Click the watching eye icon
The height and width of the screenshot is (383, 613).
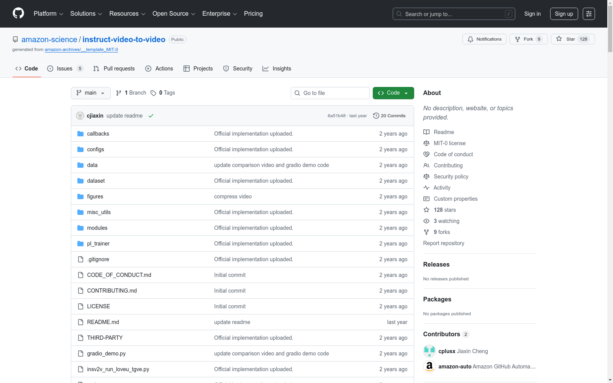pyautogui.click(x=426, y=221)
